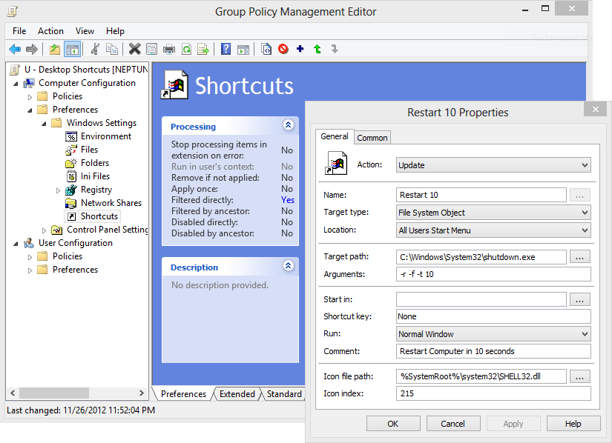This screenshot has height=443, width=612.
Task: Refresh the view with the Refresh toolbar icon
Action: click(187, 48)
